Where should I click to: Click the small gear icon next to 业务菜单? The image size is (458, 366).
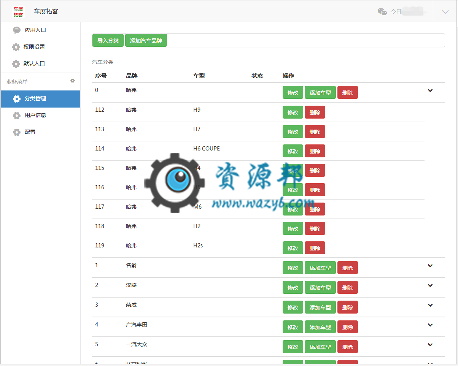pyautogui.click(x=73, y=81)
